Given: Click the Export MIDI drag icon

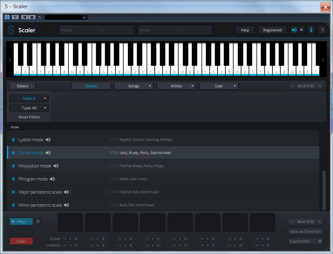Looking at the screenshot, I should (320, 241).
